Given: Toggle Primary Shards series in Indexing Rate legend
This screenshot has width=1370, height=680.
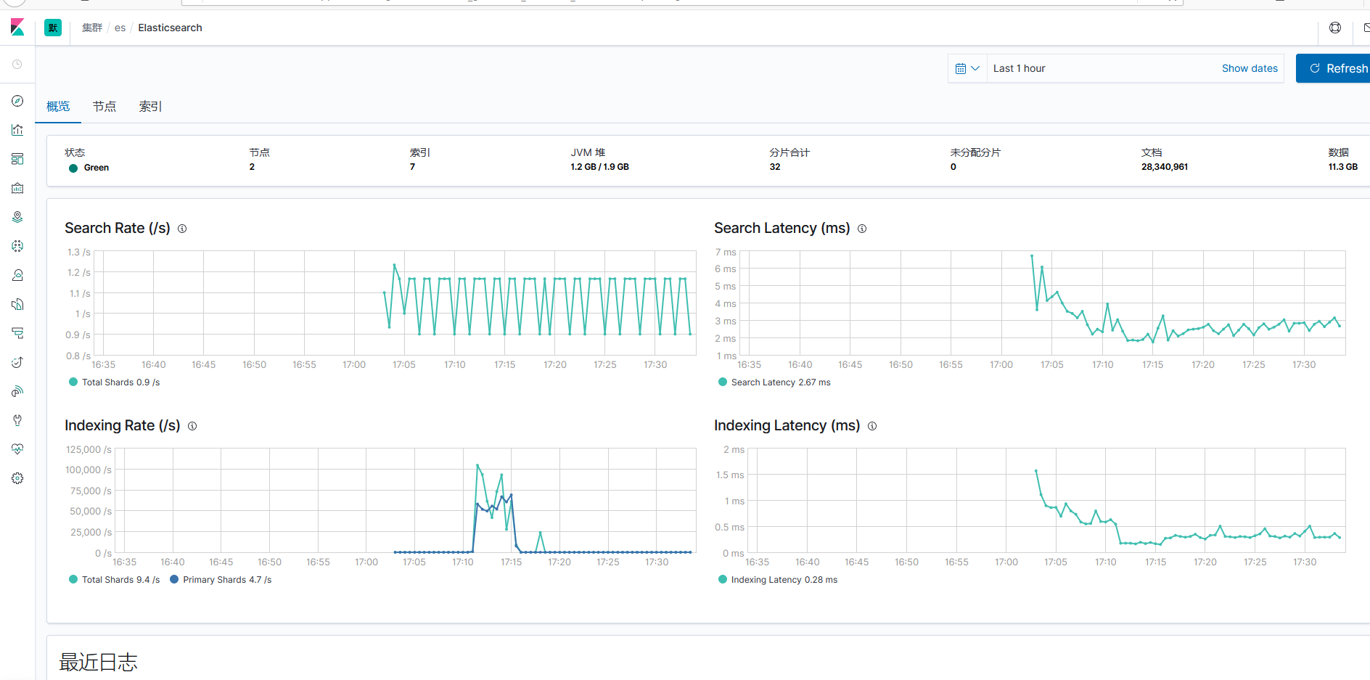Looking at the screenshot, I should tap(221, 580).
